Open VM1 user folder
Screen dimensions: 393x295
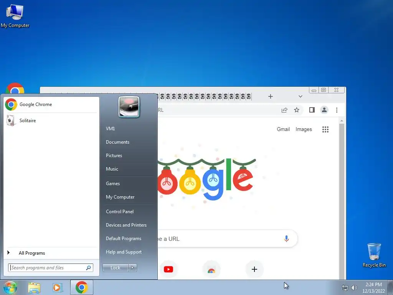pos(110,128)
